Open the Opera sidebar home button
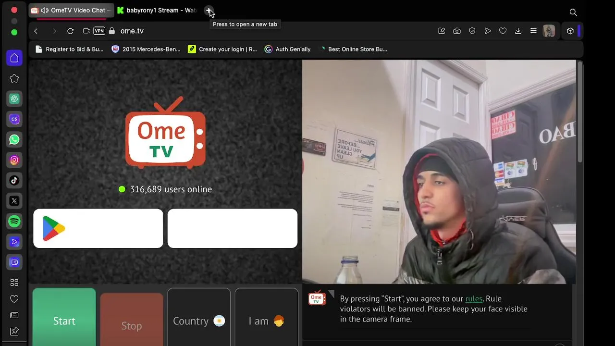Screen dimensions: 615x346 (x=14, y=58)
